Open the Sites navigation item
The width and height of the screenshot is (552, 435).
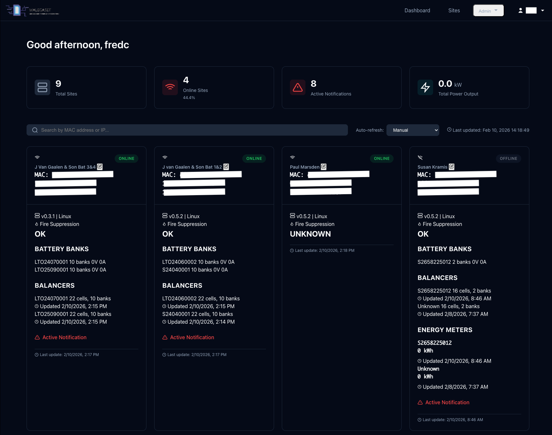[454, 10]
